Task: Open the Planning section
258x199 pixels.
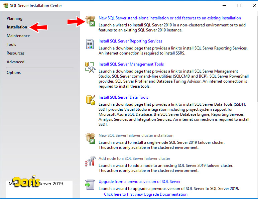Action: click(14, 18)
